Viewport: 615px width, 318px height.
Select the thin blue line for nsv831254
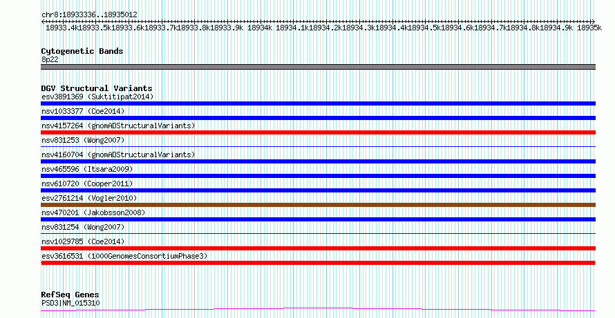point(318,233)
